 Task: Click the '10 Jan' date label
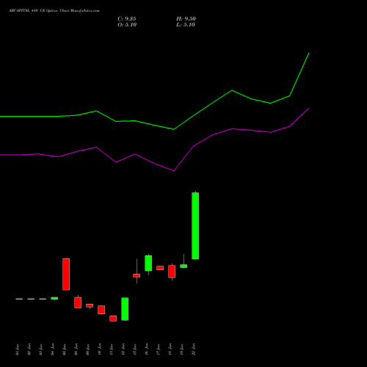100,349
